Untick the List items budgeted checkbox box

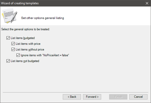click(x=8, y=38)
